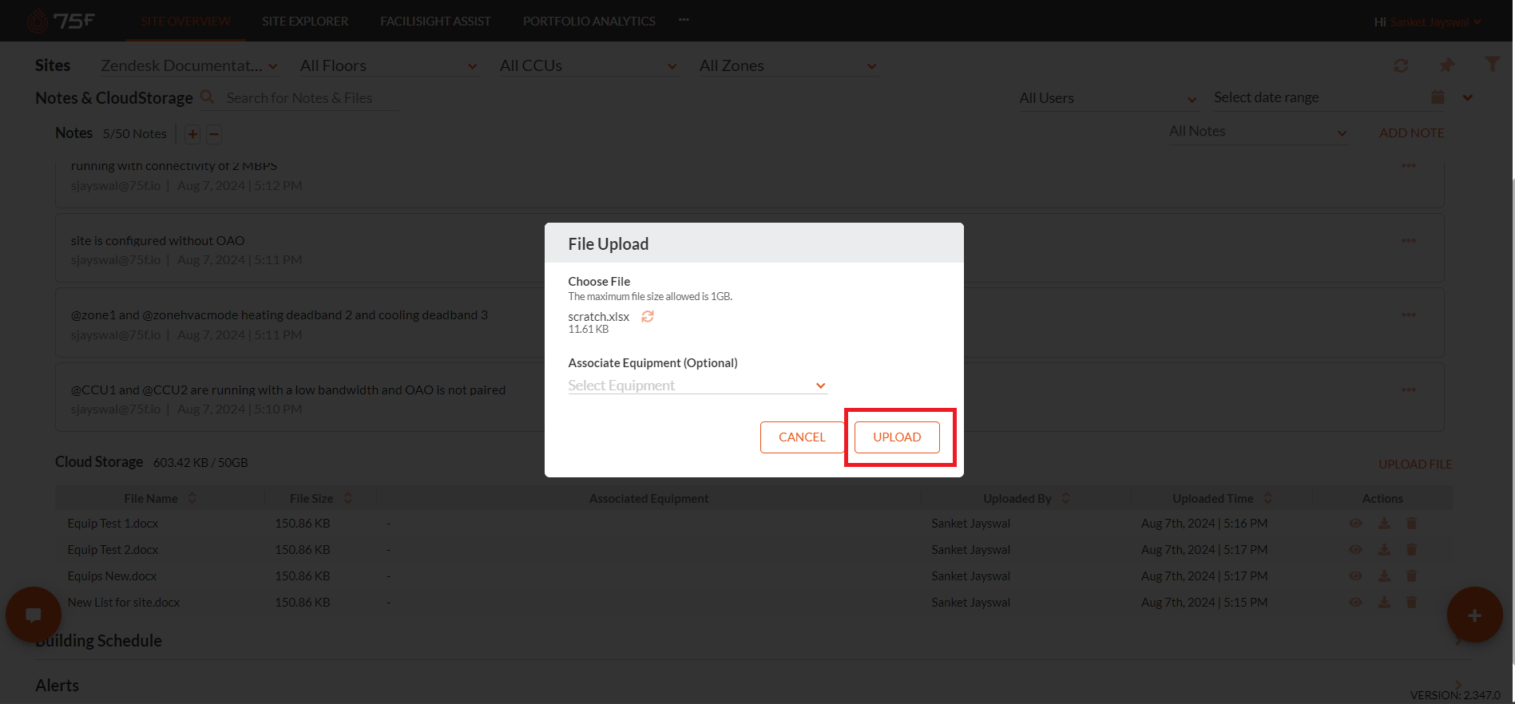The image size is (1515, 704).
Task: Open the filter funnel icon
Action: tap(1491, 64)
